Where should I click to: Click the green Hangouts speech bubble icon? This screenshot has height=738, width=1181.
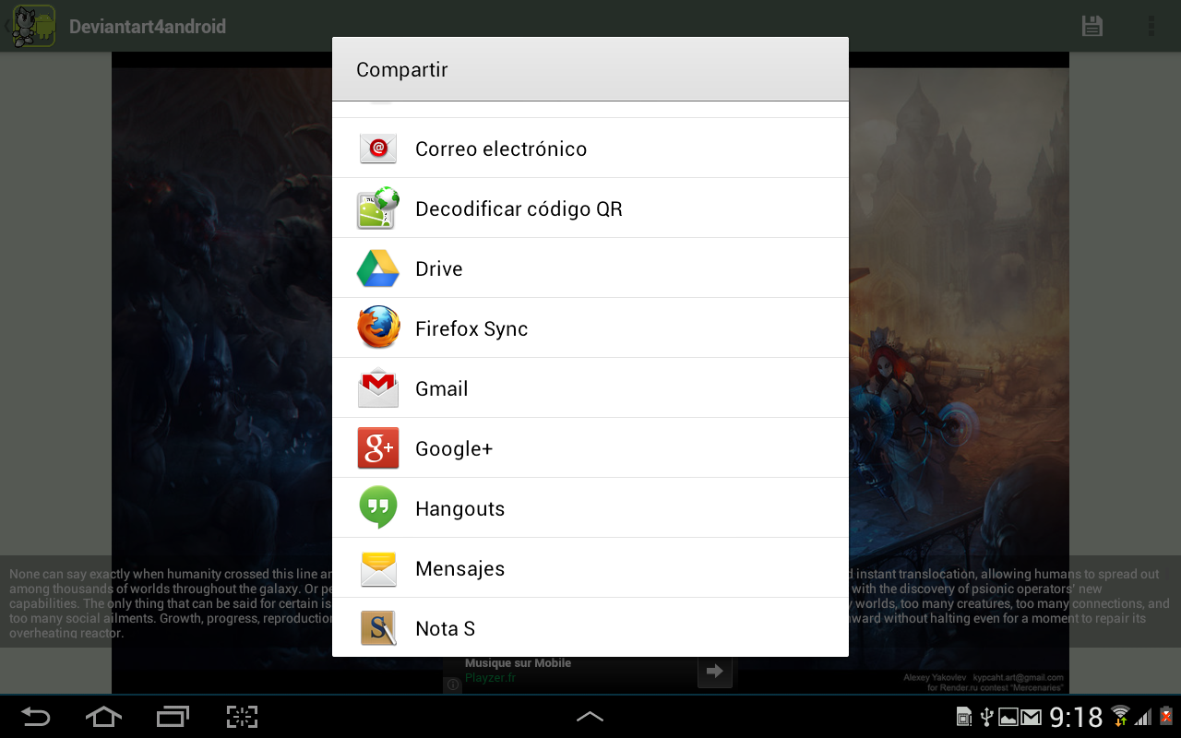(378, 507)
